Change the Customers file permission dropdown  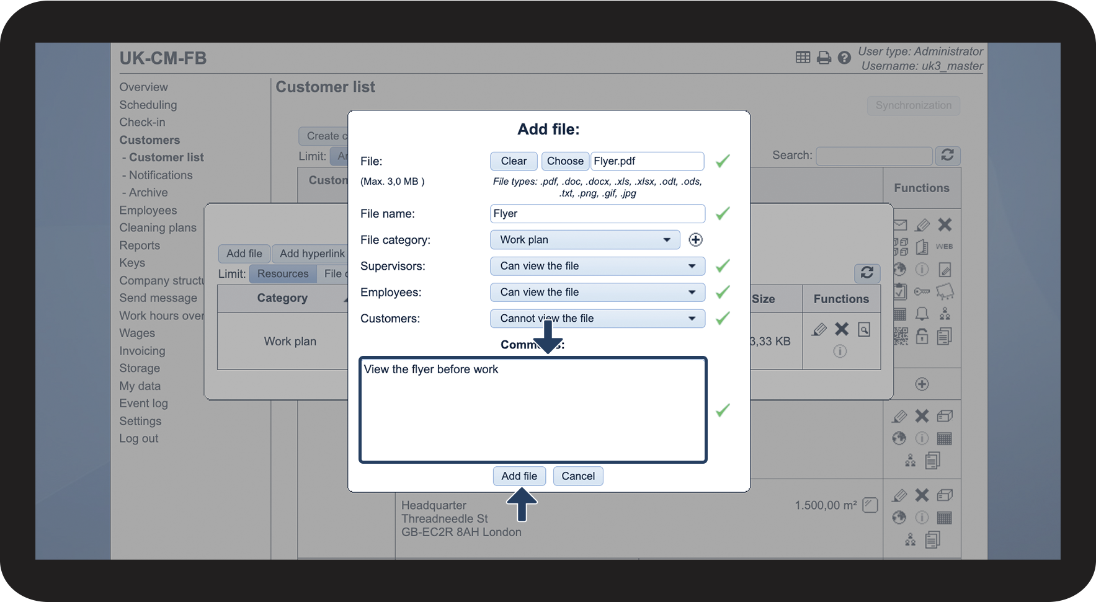[x=597, y=319]
